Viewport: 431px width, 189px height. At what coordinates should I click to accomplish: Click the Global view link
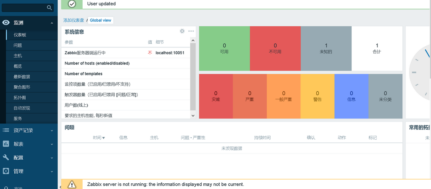click(x=100, y=20)
